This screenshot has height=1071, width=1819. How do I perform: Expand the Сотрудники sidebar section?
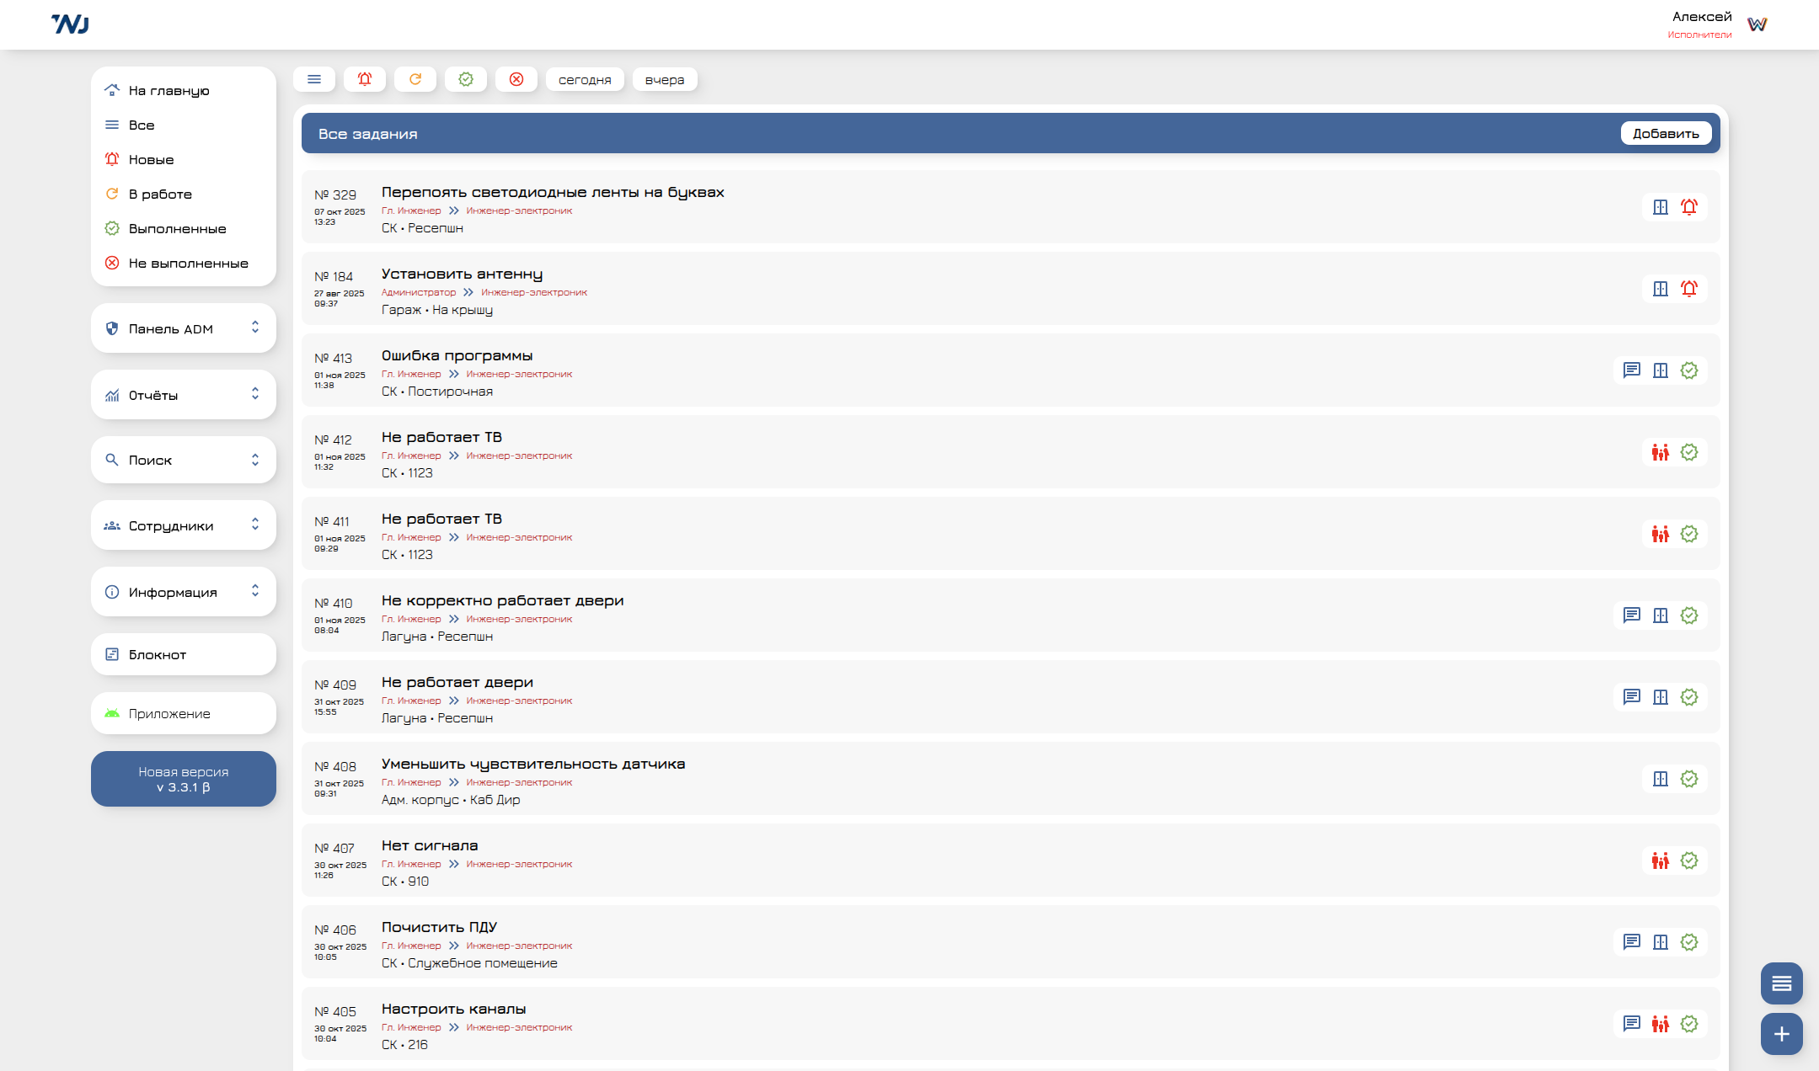click(184, 525)
